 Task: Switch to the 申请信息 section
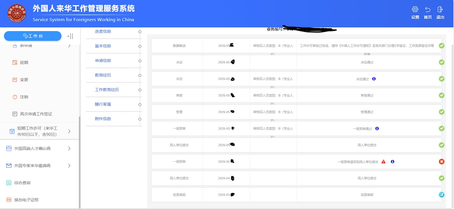(103, 61)
